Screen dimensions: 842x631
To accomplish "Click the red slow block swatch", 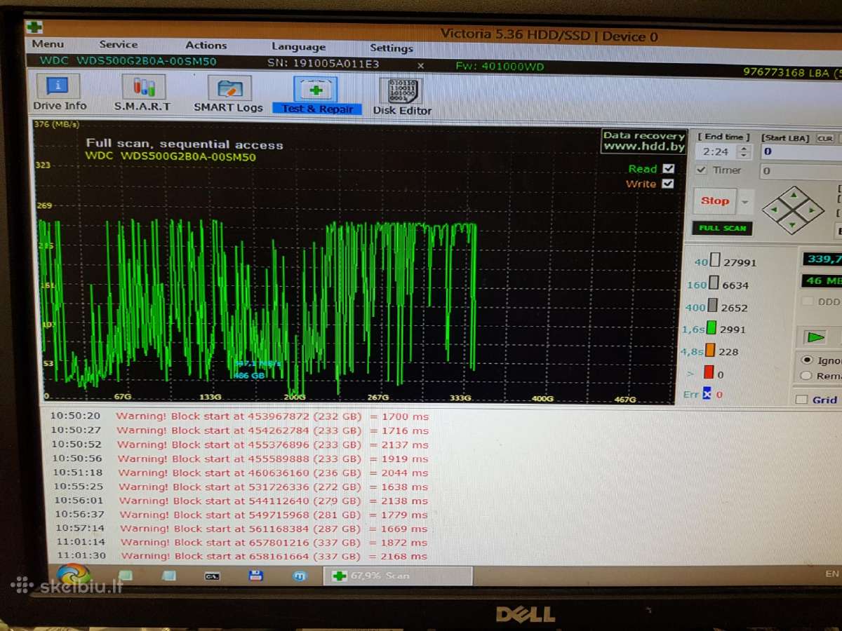I will (709, 372).
